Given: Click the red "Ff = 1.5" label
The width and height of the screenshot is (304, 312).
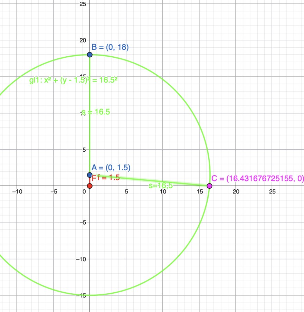Looking at the screenshot, I should point(106,178).
